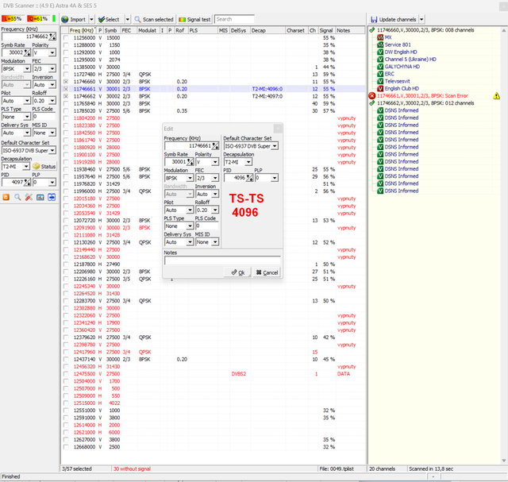Click the red error icon for 11746661 transponder
This screenshot has height=482, width=508.
[372, 95]
